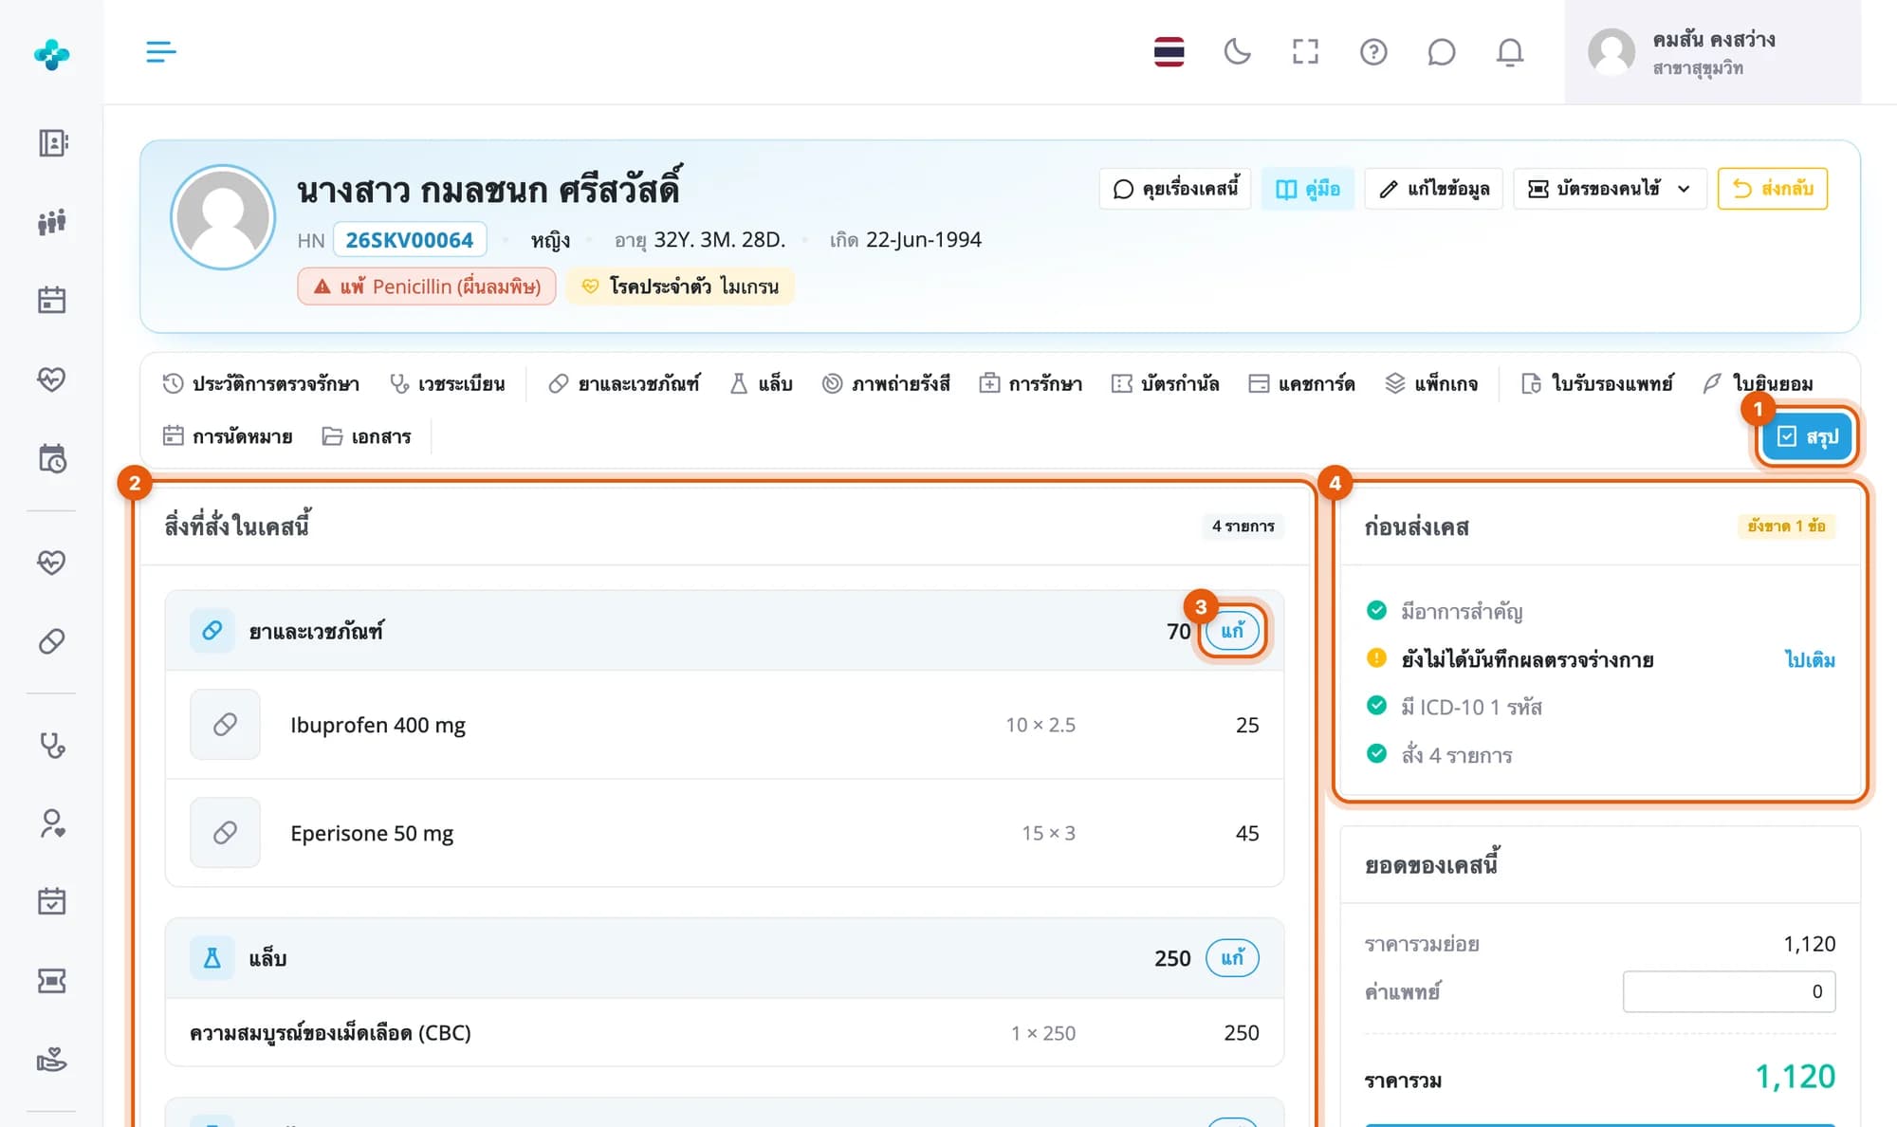This screenshot has height=1127, width=1897.
Task: Switch to ภาพถ่ายรังสี tab
Action: [886, 383]
